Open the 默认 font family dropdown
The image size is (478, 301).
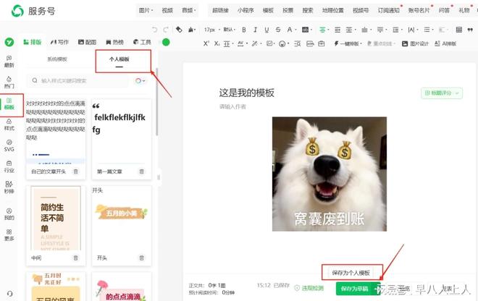click(230, 30)
